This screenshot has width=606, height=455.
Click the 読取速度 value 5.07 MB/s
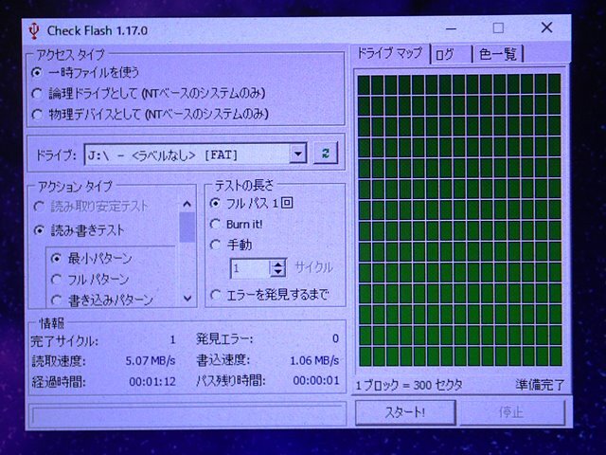pyautogui.click(x=150, y=360)
